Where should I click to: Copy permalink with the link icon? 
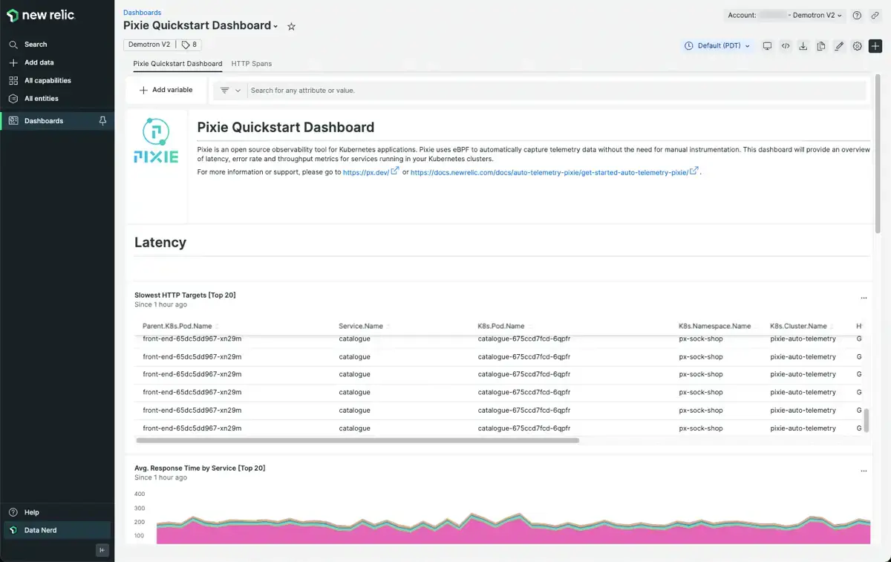point(875,16)
